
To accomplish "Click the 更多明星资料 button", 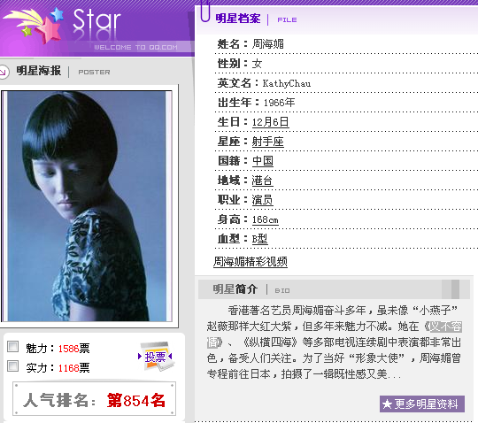I will click(x=422, y=404).
